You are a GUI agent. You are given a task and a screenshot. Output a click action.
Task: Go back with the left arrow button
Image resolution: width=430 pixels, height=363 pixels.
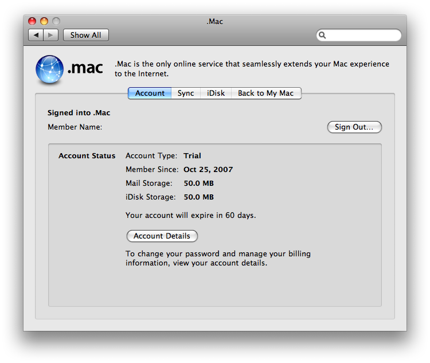coord(36,35)
